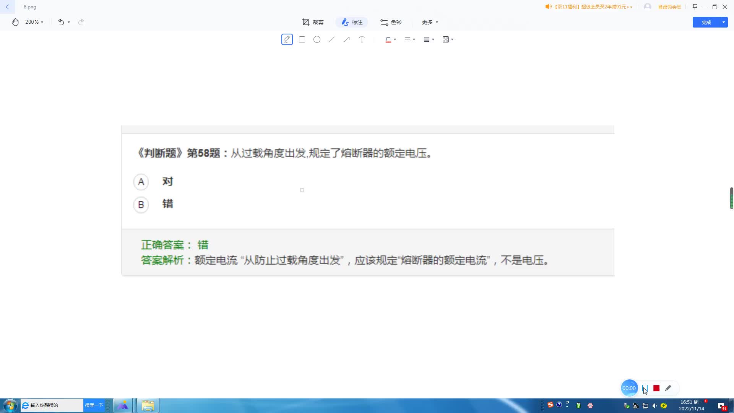The height and width of the screenshot is (413, 734).
Task: Click the pink flower tray icon
Action: [590, 405]
